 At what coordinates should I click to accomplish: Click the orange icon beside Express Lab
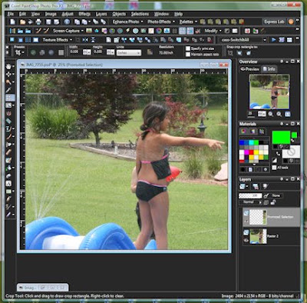point(291,22)
